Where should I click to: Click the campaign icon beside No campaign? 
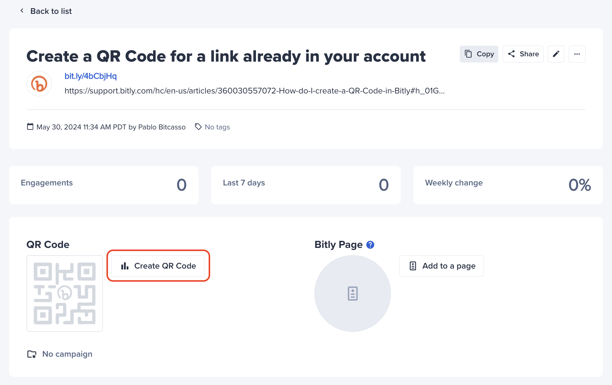32,354
